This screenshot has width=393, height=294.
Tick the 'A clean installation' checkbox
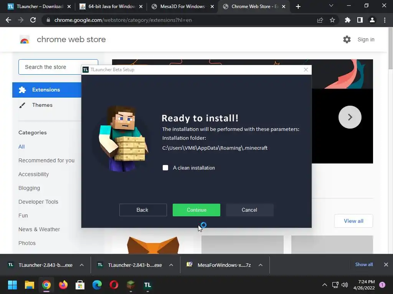click(x=165, y=168)
